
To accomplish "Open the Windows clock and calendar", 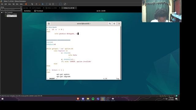I will (171, 99).
